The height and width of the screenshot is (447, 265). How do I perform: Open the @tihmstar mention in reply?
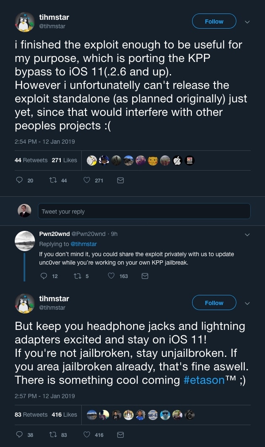pos(83,244)
